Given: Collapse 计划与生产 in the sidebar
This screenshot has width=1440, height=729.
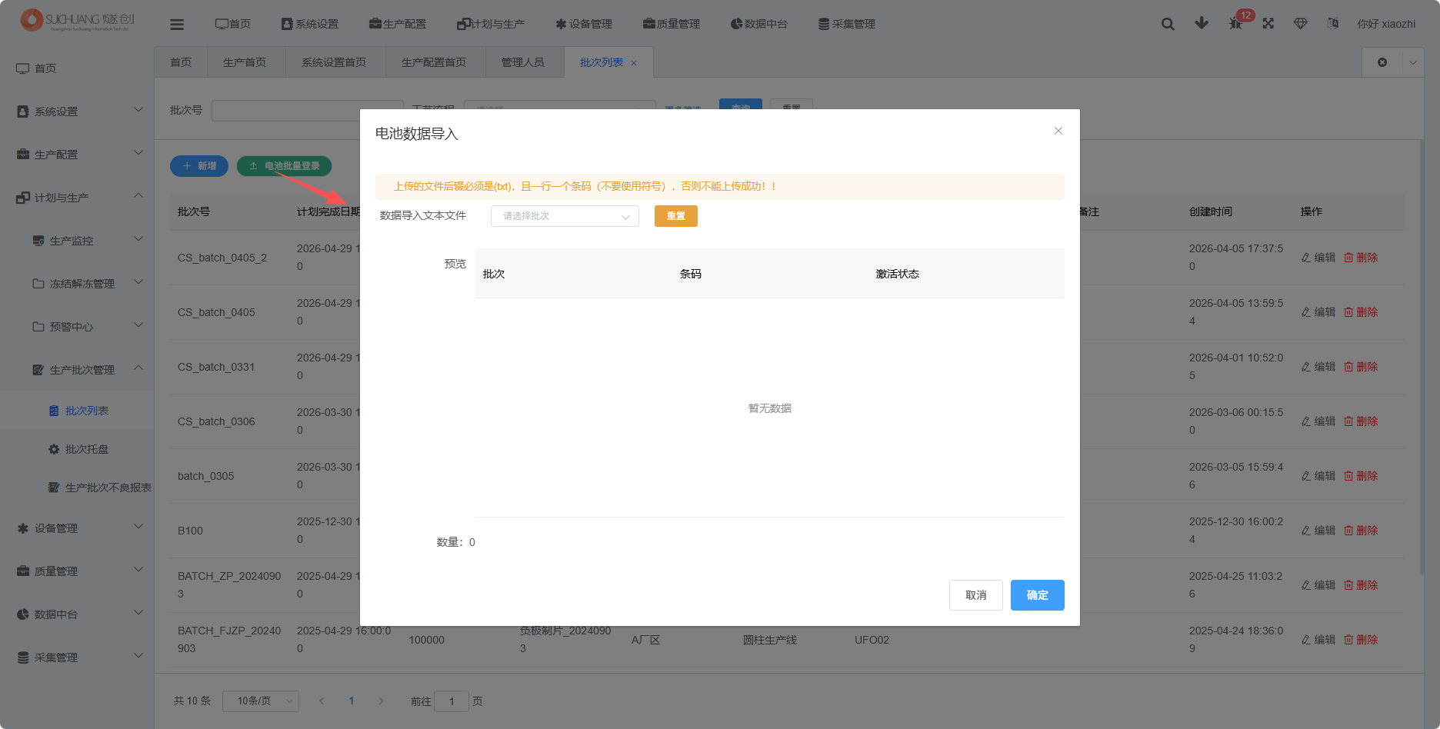Looking at the screenshot, I should click(77, 198).
